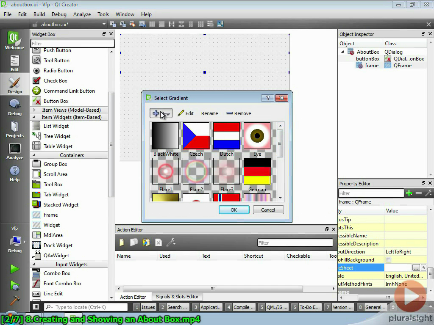Open the Welcome mode
The width and height of the screenshot is (434, 325).
15,40
